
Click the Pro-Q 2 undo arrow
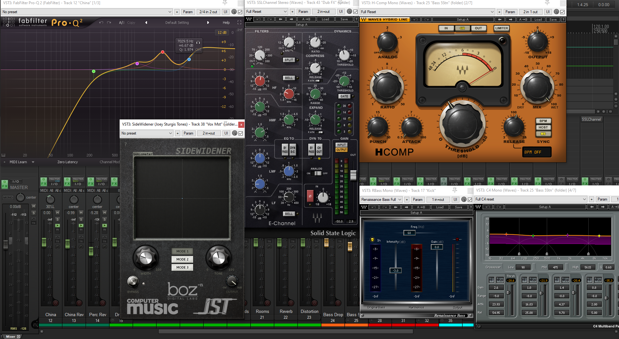pyautogui.click(x=101, y=23)
